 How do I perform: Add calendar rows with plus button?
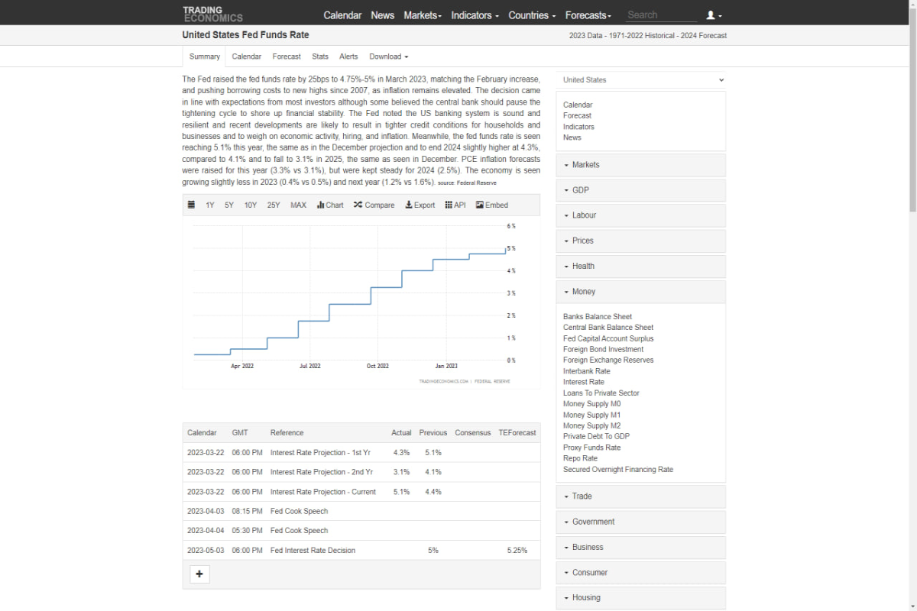tap(199, 574)
